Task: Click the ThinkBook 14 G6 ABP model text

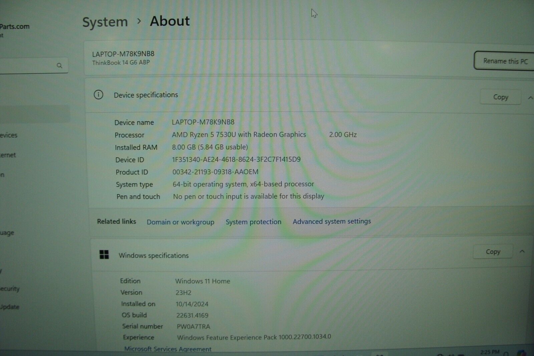Action: 121,62
